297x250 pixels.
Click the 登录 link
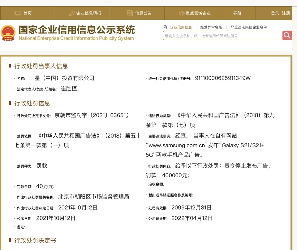275,13
